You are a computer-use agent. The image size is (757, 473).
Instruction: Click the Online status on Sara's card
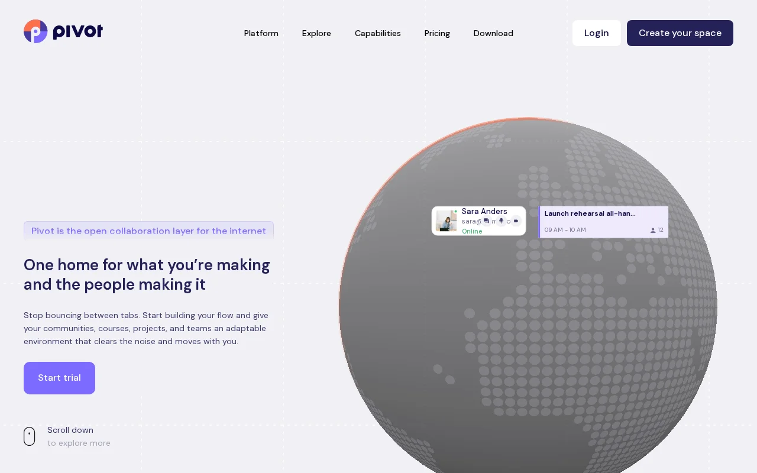coord(472,231)
